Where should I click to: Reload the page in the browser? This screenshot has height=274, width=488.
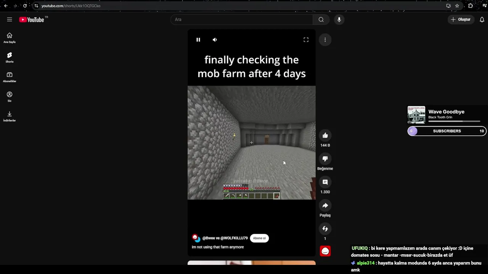coord(25,6)
